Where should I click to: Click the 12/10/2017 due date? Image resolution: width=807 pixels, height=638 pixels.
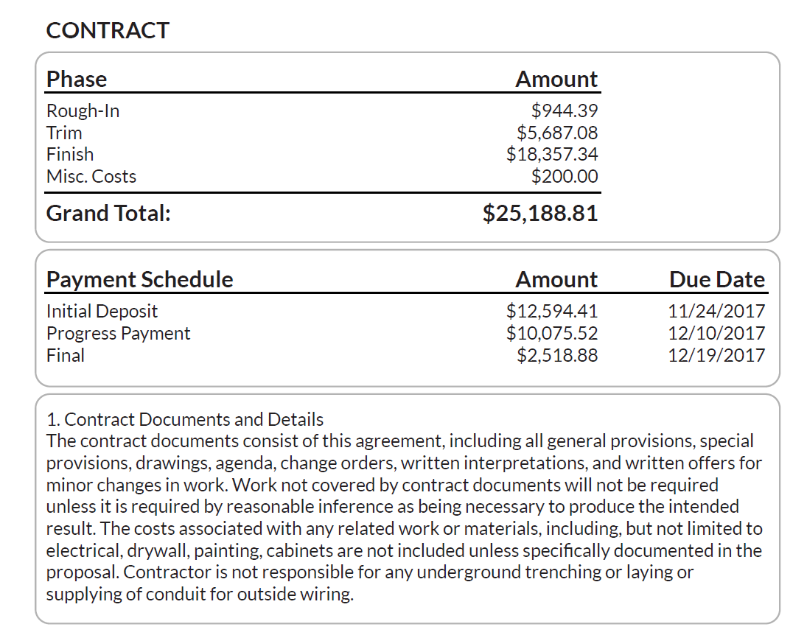coord(716,334)
